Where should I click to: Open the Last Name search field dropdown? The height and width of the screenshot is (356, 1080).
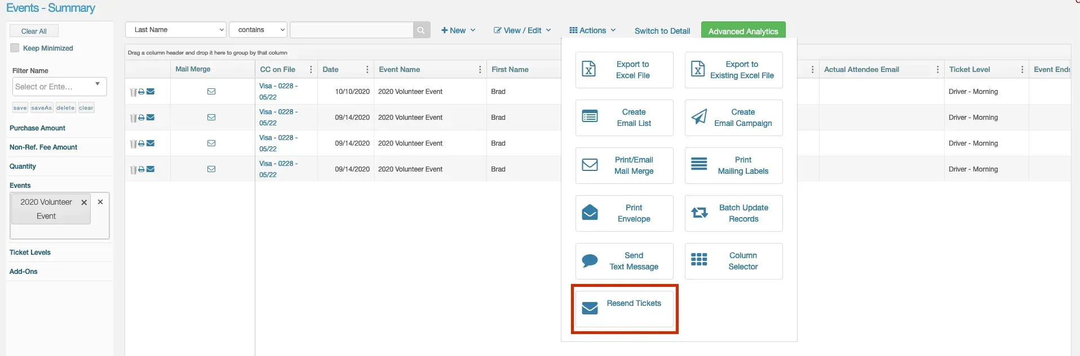176,30
